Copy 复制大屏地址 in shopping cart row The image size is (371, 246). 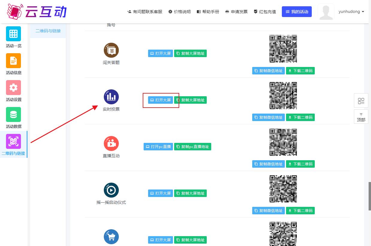click(190, 240)
